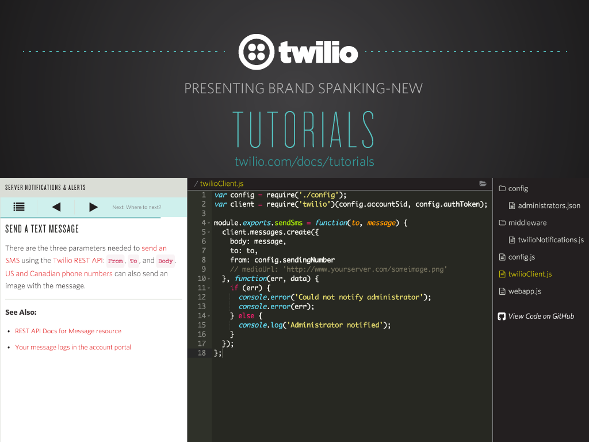Click code line requiring './config'
The width and height of the screenshot is (589, 442).
280,195
